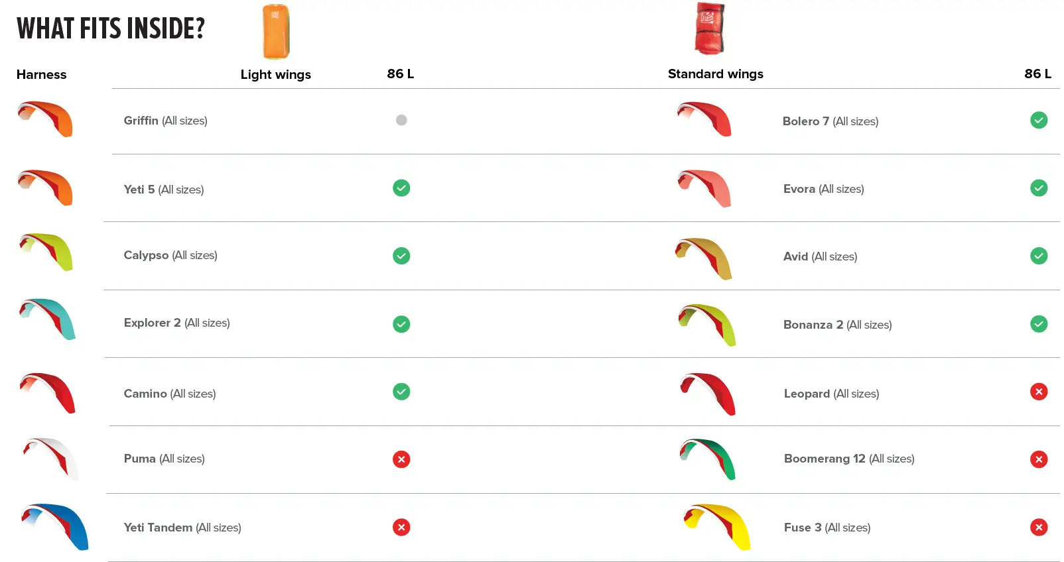
Task: Open the Camino wing name link
Action: (x=145, y=394)
